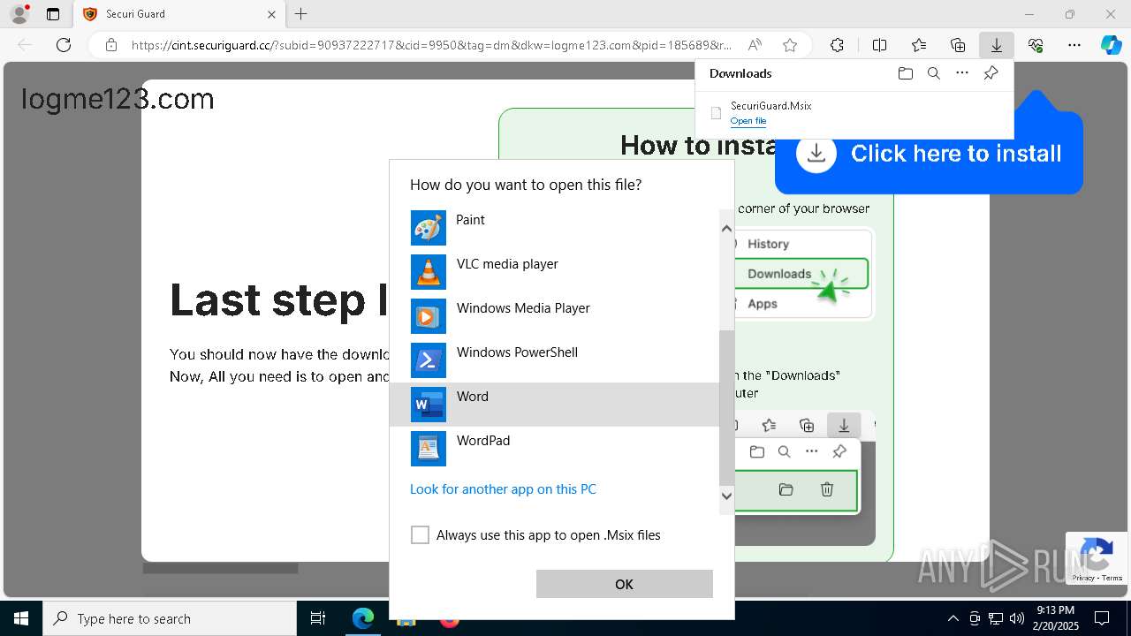
Task: Click the browser Downloads toolbar button
Action: (996, 45)
